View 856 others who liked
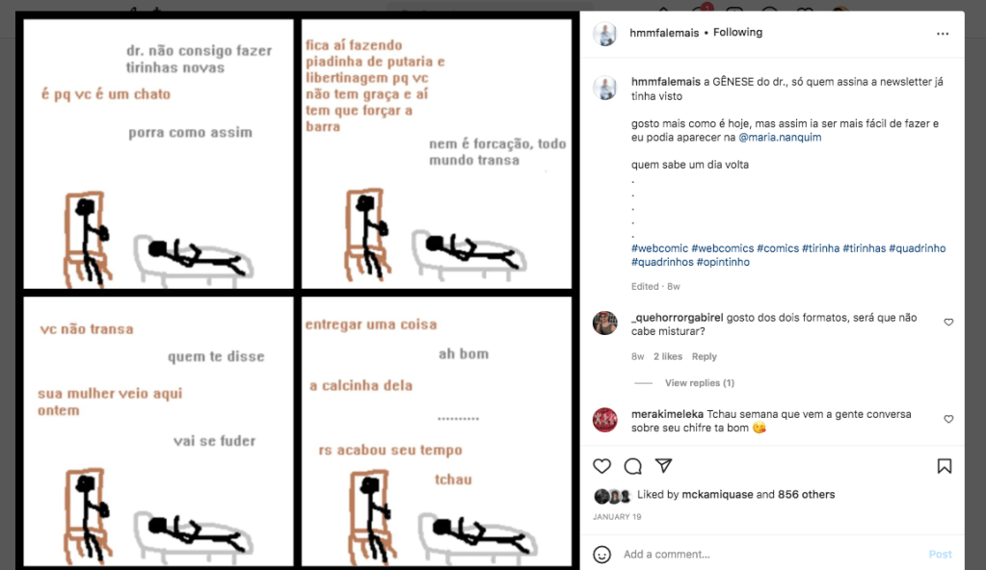 tap(806, 495)
